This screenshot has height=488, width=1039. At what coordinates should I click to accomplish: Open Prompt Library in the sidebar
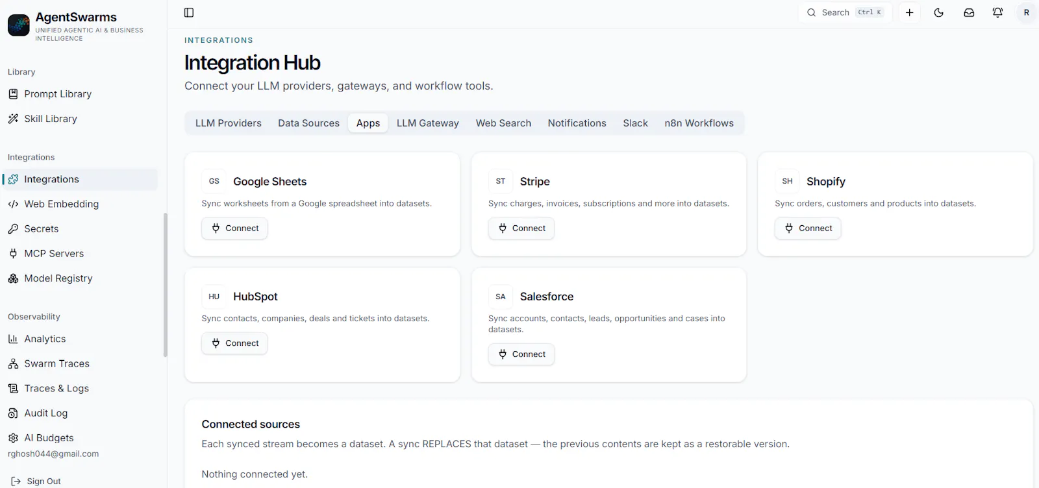[80, 94]
